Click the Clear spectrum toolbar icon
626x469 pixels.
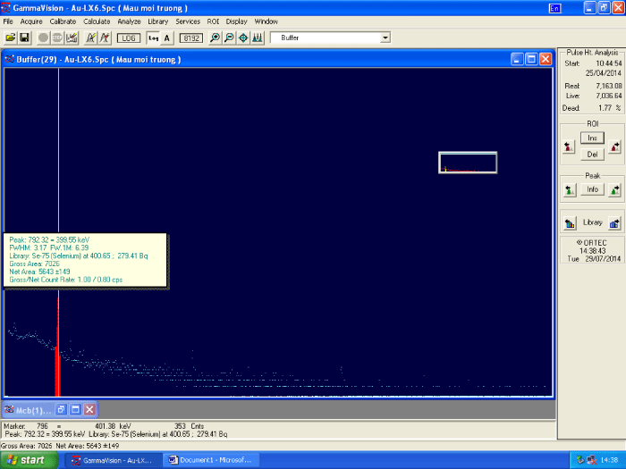pyautogui.click(x=72, y=38)
